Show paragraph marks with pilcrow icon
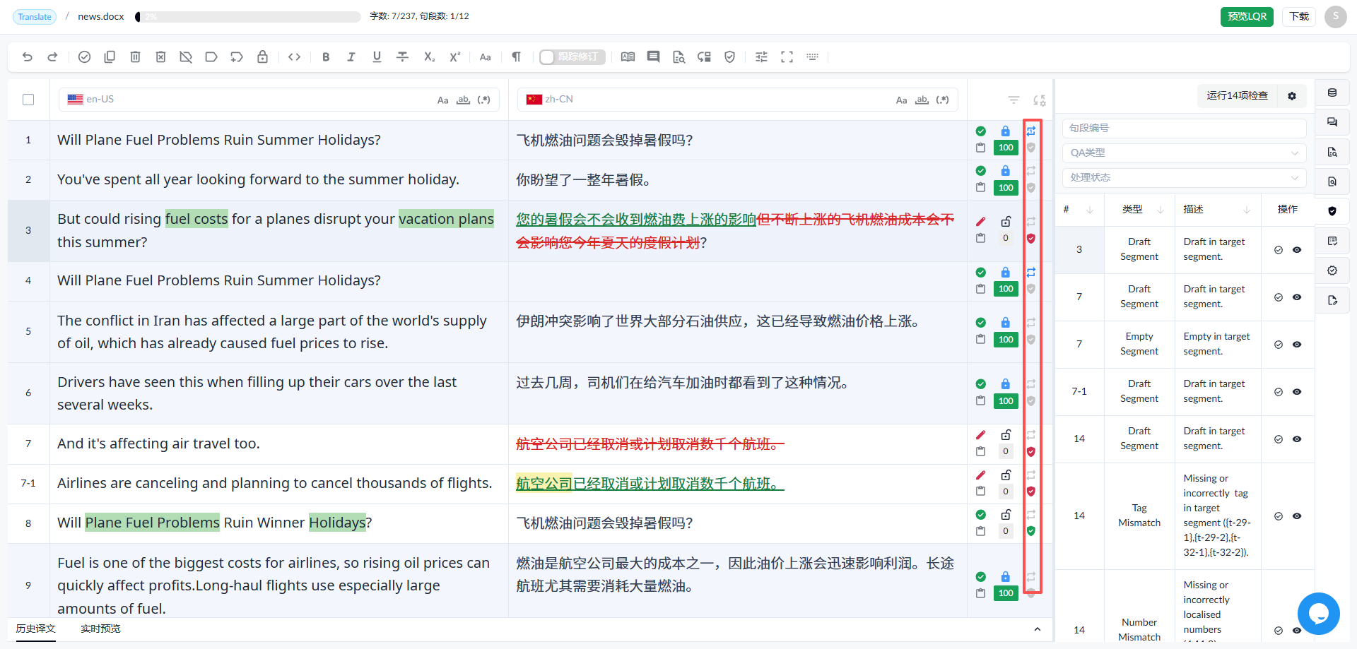The width and height of the screenshot is (1357, 649). coord(516,57)
